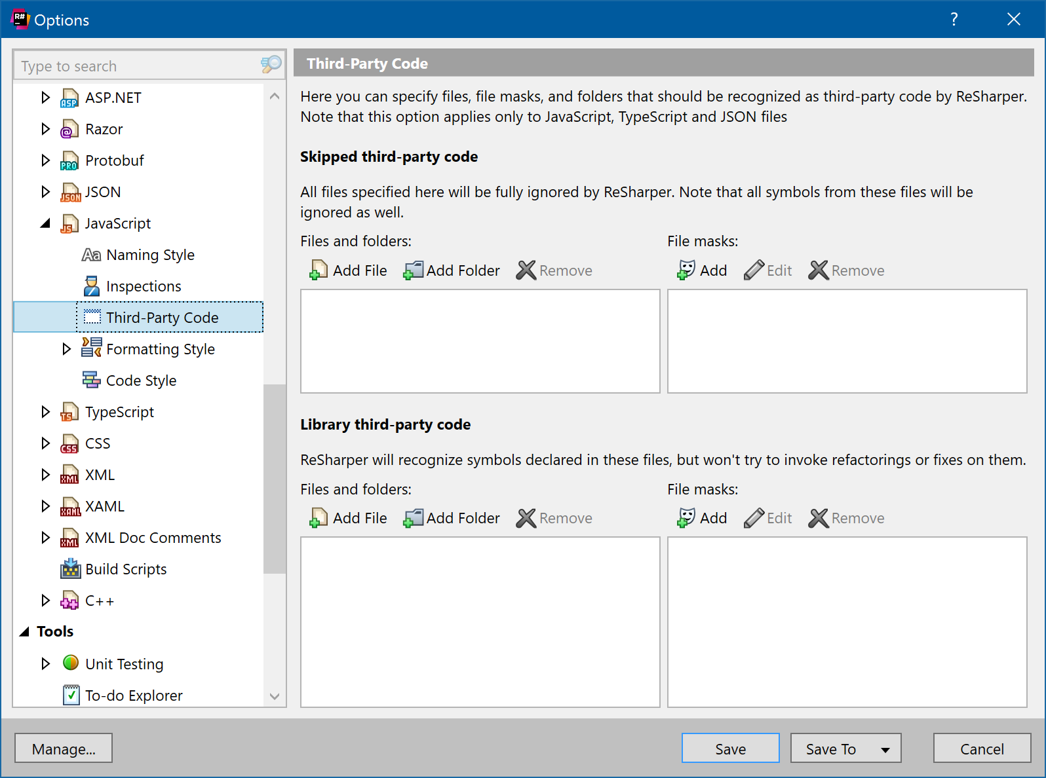
Task: Click the help question mark button
Action: point(954,20)
